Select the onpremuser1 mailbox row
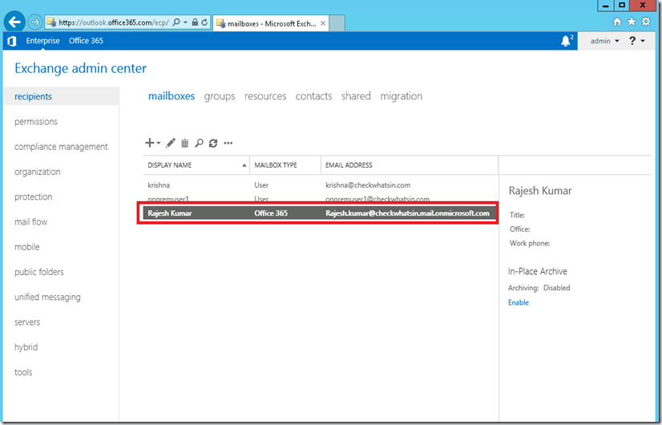Viewport: 662px width, 425px height. click(x=321, y=198)
